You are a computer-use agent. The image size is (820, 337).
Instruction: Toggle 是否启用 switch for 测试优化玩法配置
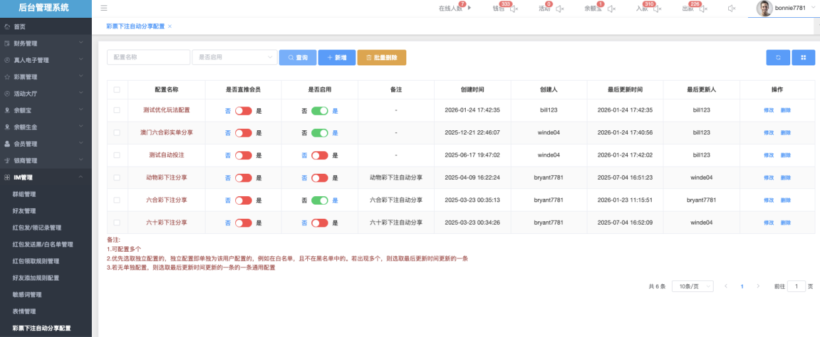(x=320, y=110)
